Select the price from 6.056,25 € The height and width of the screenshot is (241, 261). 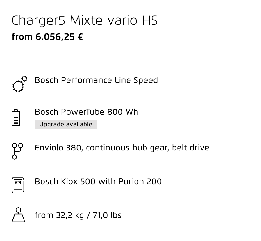pos(47,37)
